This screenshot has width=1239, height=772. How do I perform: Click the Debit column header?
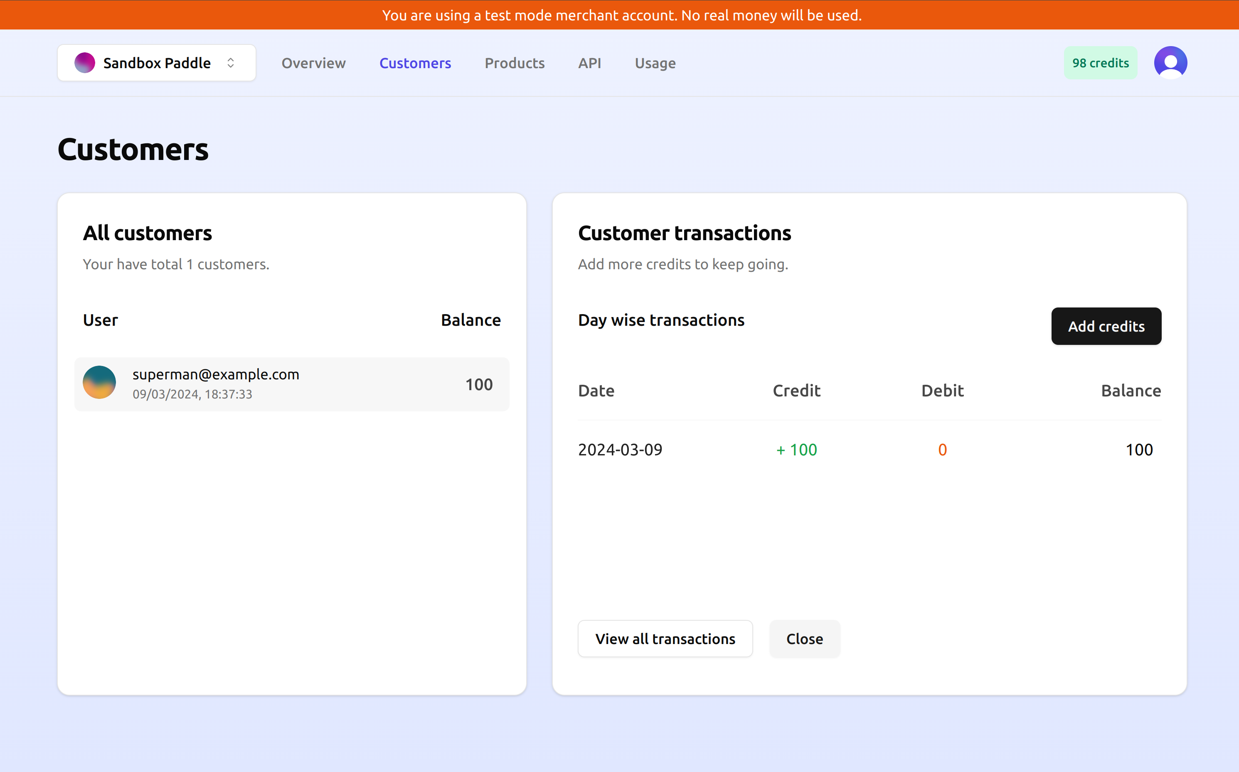click(942, 391)
